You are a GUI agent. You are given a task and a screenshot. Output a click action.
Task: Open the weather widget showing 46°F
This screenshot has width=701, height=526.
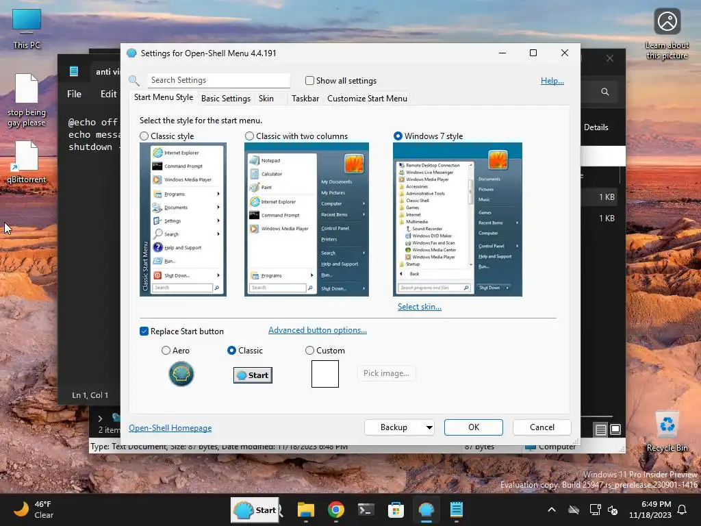click(34, 510)
